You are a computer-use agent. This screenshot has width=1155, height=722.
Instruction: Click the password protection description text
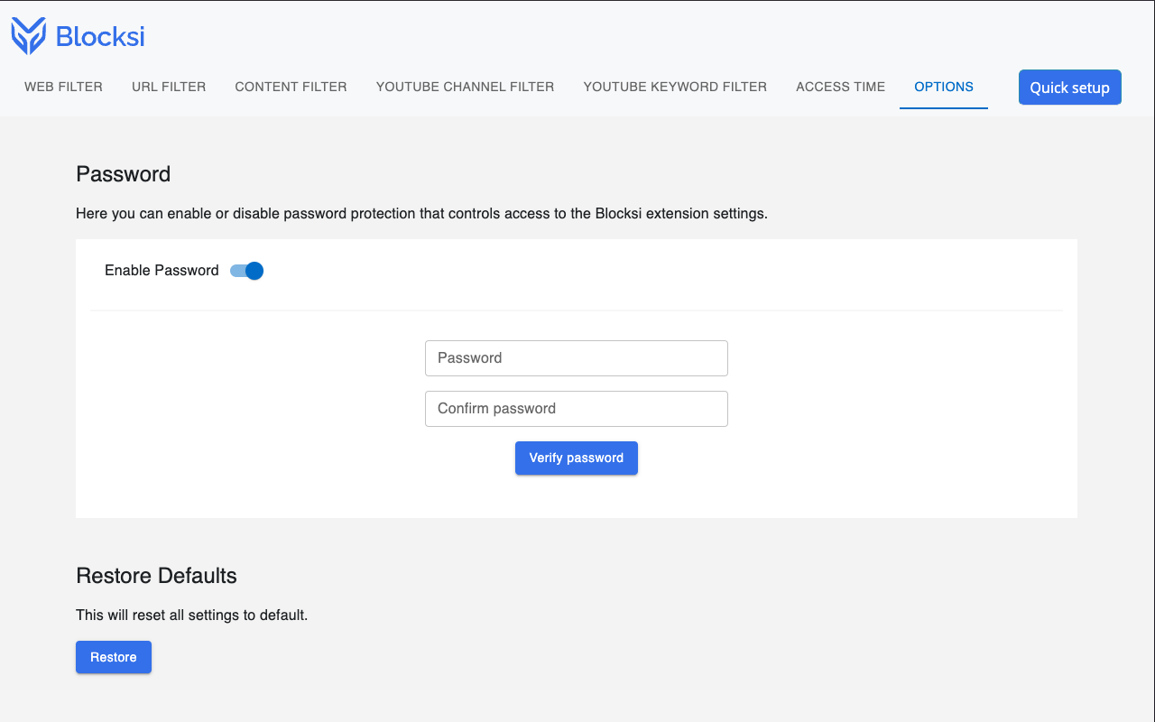click(421, 214)
